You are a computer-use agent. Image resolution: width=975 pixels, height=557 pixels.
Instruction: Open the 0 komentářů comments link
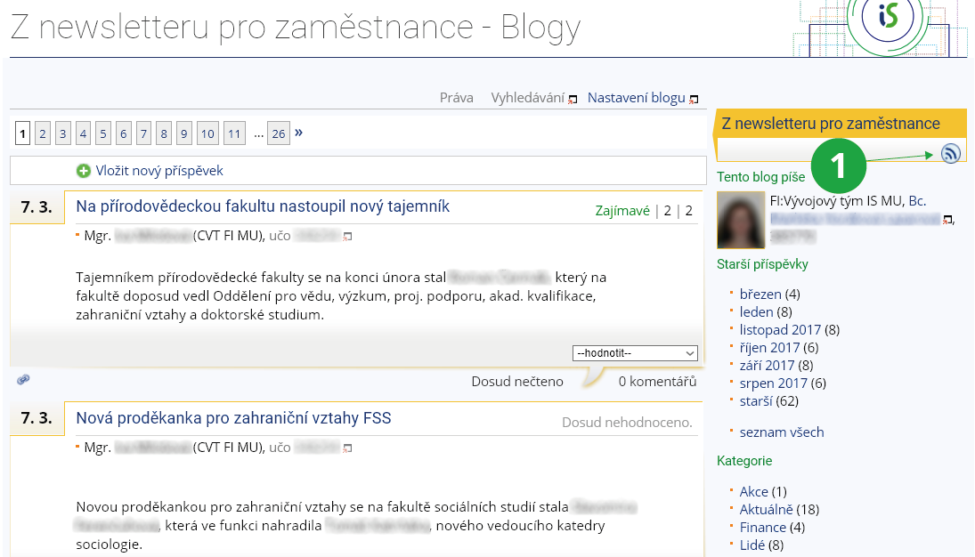657,382
